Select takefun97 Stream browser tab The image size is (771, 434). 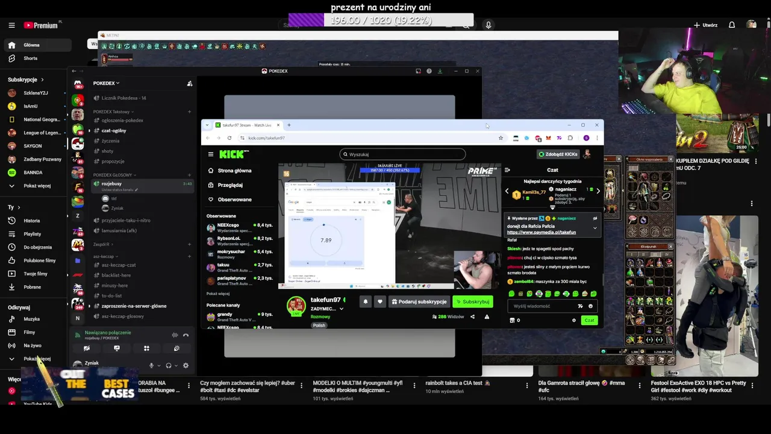coord(247,125)
